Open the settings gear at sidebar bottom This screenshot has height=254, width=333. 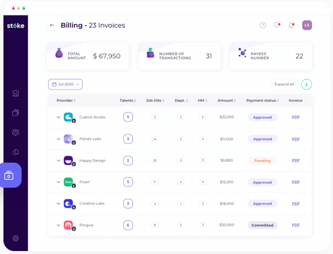(15, 239)
